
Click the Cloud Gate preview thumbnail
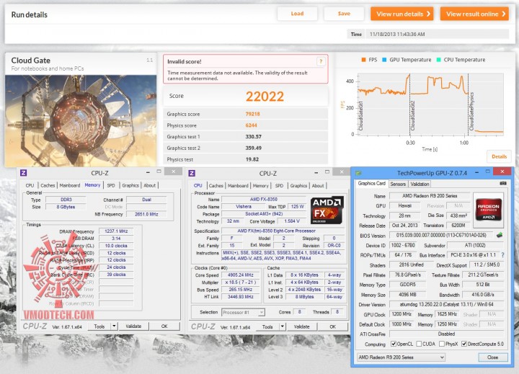(x=81, y=120)
